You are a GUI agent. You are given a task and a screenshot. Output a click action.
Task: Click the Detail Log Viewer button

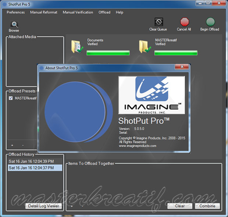coord(43,206)
